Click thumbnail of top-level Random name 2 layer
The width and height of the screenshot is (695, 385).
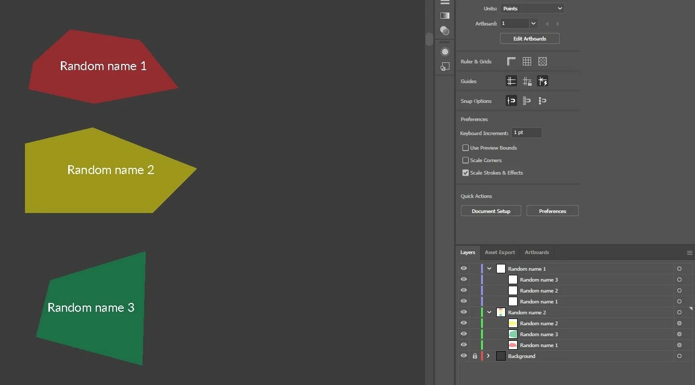pyautogui.click(x=501, y=313)
